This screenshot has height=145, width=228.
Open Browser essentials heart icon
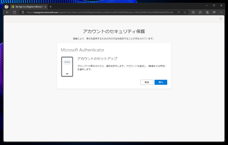(214, 12)
